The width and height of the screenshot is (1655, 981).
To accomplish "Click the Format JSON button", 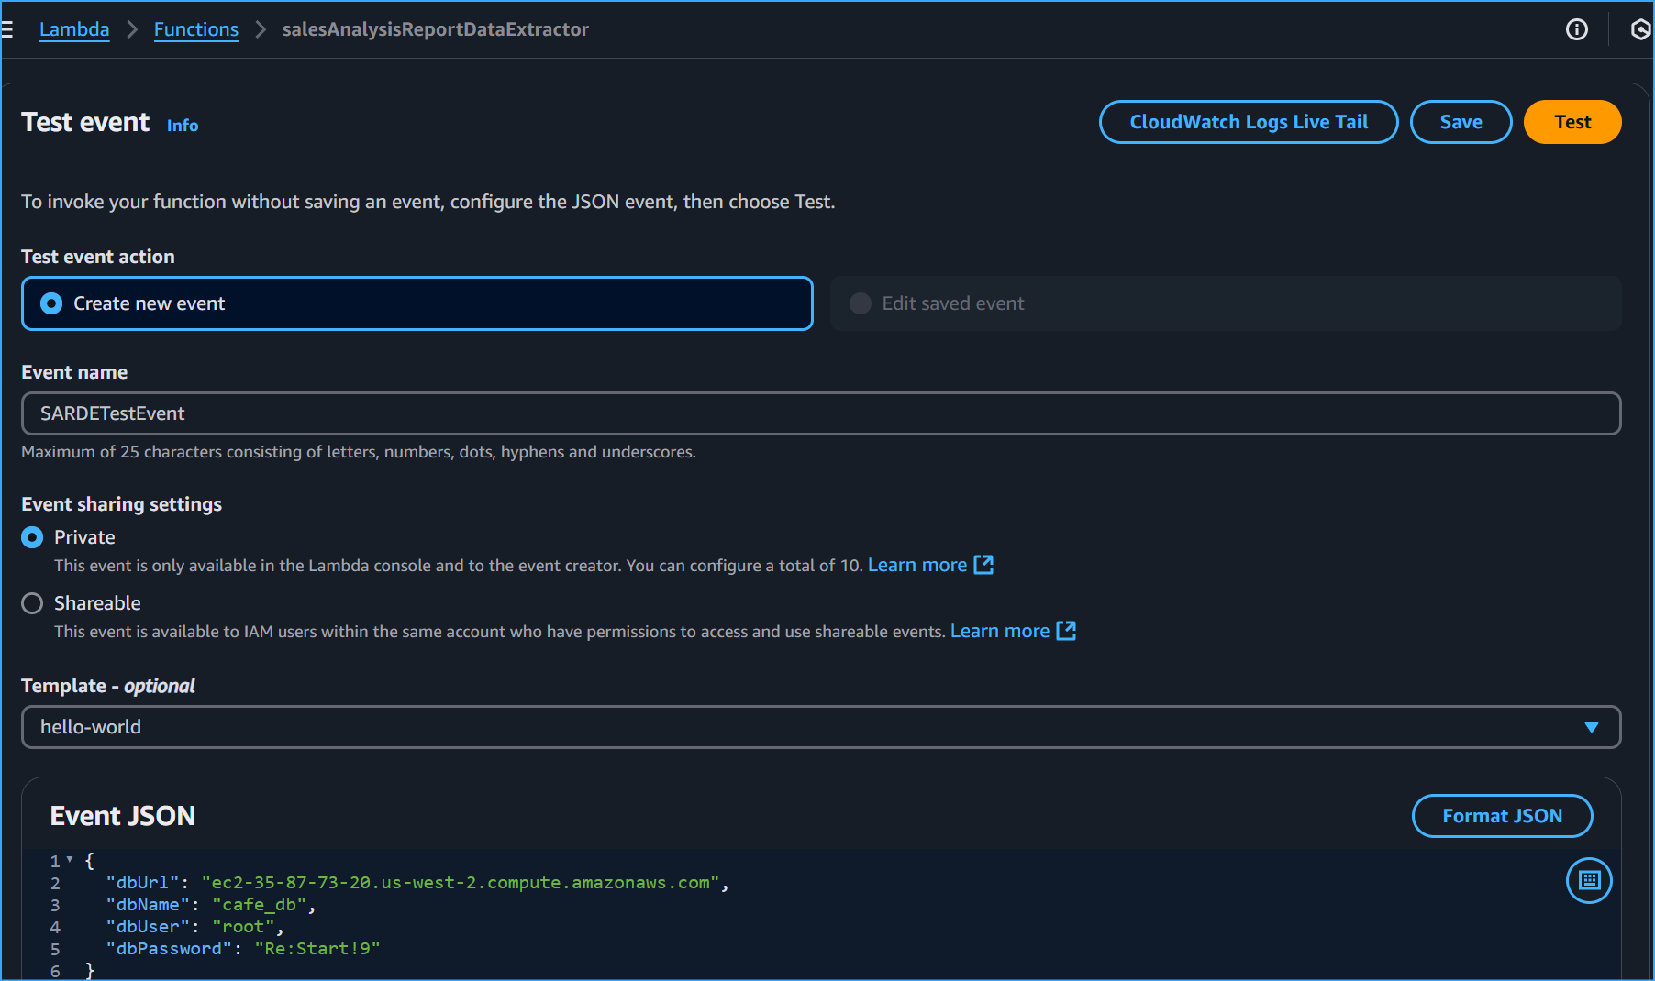I will pos(1502,815).
